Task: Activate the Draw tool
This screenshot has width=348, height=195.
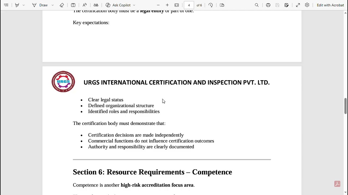Action: [40, 5]
